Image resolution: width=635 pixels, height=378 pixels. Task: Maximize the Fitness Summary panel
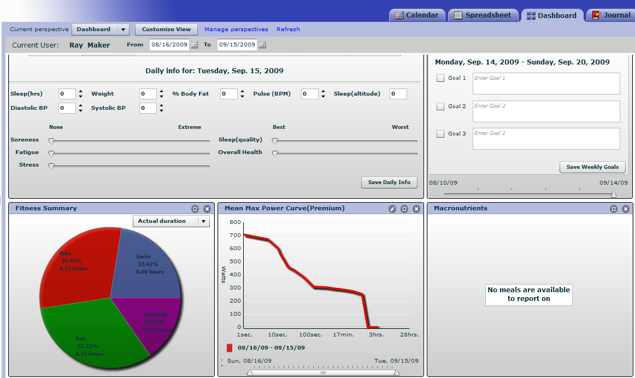coord(195,209)
